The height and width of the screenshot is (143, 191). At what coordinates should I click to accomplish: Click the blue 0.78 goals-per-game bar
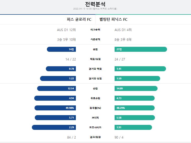[61, 69]
